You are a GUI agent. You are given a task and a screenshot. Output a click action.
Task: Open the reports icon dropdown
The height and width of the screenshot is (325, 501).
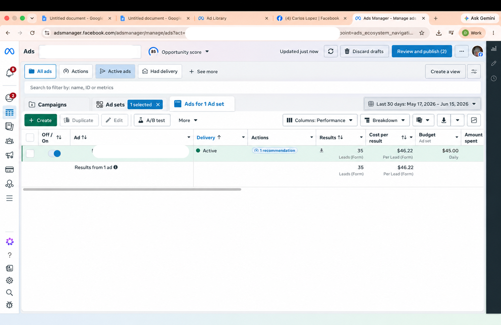[423, 120]
